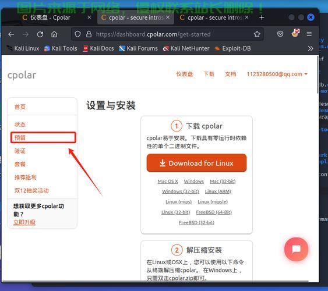328x291 pixels.
Task: Select 验证 in the sidebar
Action: click(20, 151)
